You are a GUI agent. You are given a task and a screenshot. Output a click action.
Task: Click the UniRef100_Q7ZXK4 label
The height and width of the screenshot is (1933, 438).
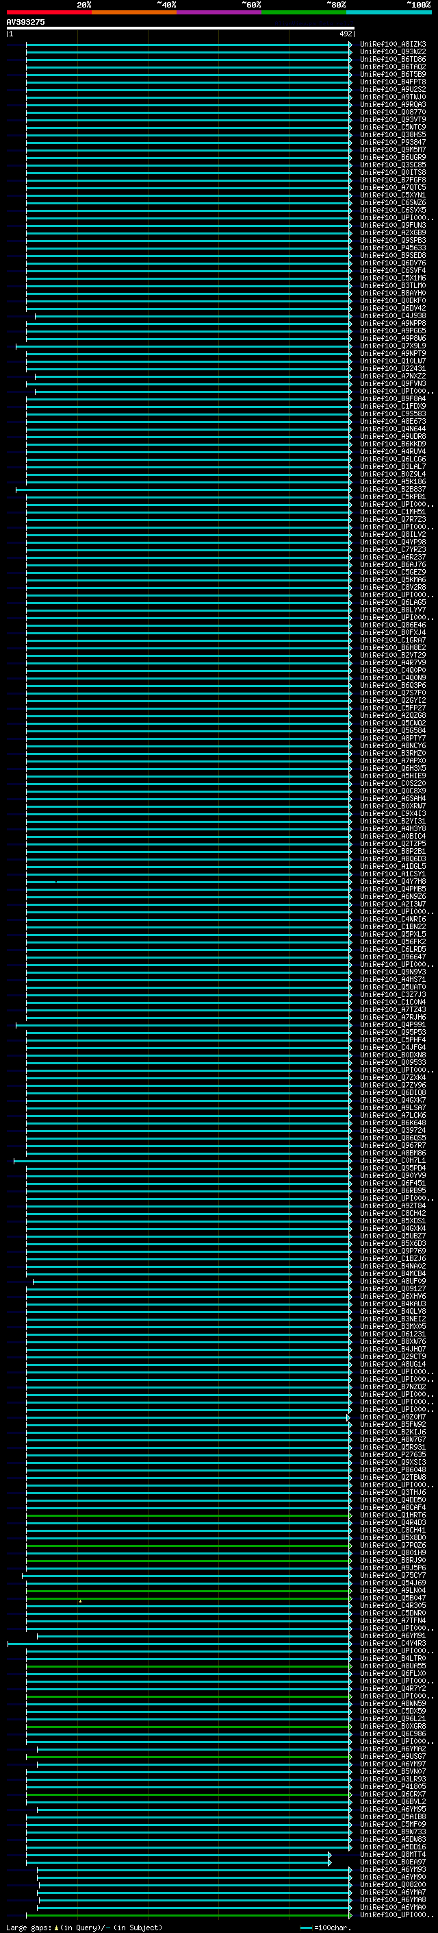tap(392, 1077)
